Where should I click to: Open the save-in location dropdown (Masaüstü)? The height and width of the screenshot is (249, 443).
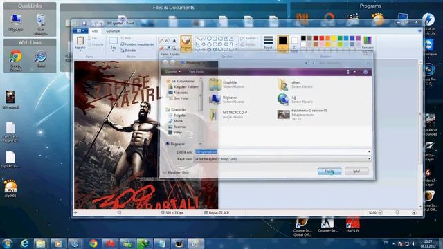[x=204, y=63]
